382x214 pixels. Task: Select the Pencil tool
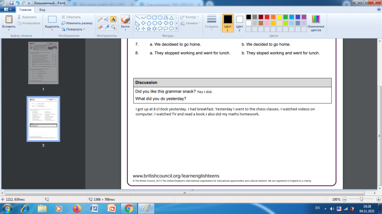tap(100, 19)
